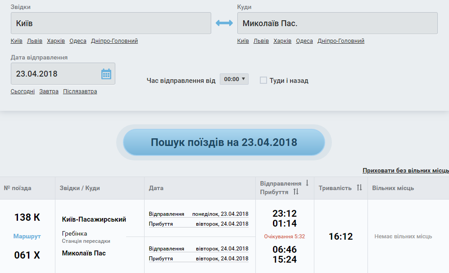Open 'Маршрут' link for train 138 К
Screen dimensions: 449x273
click(x=27, y=236)
